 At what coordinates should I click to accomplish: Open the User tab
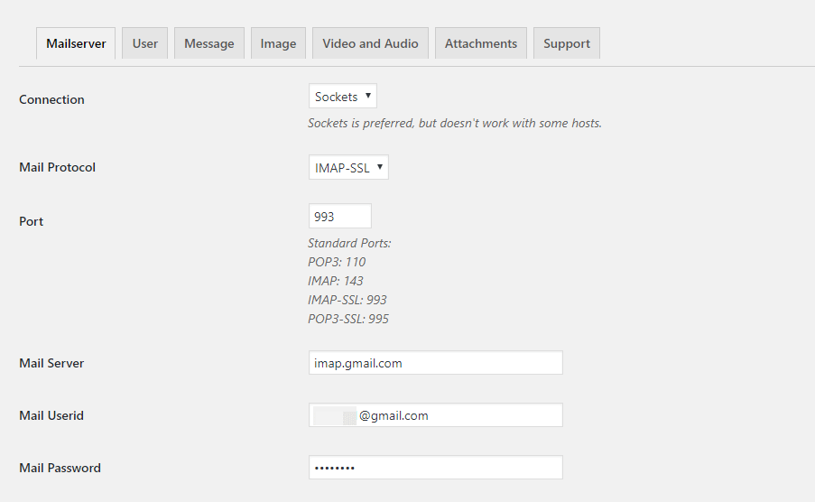pyautogui.click(x=145, y=43)
